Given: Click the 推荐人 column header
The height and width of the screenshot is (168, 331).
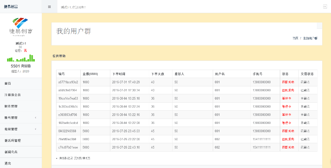Looking at the screenshot, I should click(x=180, y=74).
